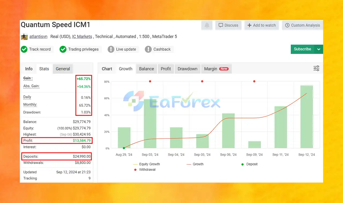Click the notification bell icon

[x=207, y=25]
